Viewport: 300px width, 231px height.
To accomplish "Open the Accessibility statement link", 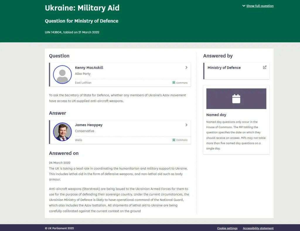I will coord(258,228).
